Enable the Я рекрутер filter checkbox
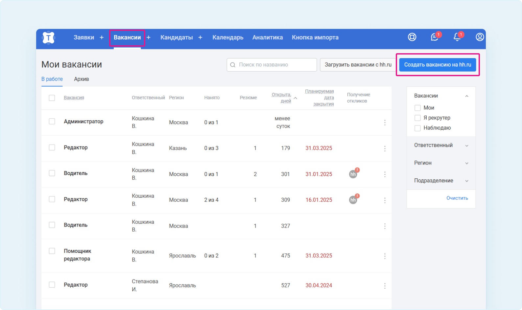The width and height of the screenshot is (522, 310). click(417, 118)
